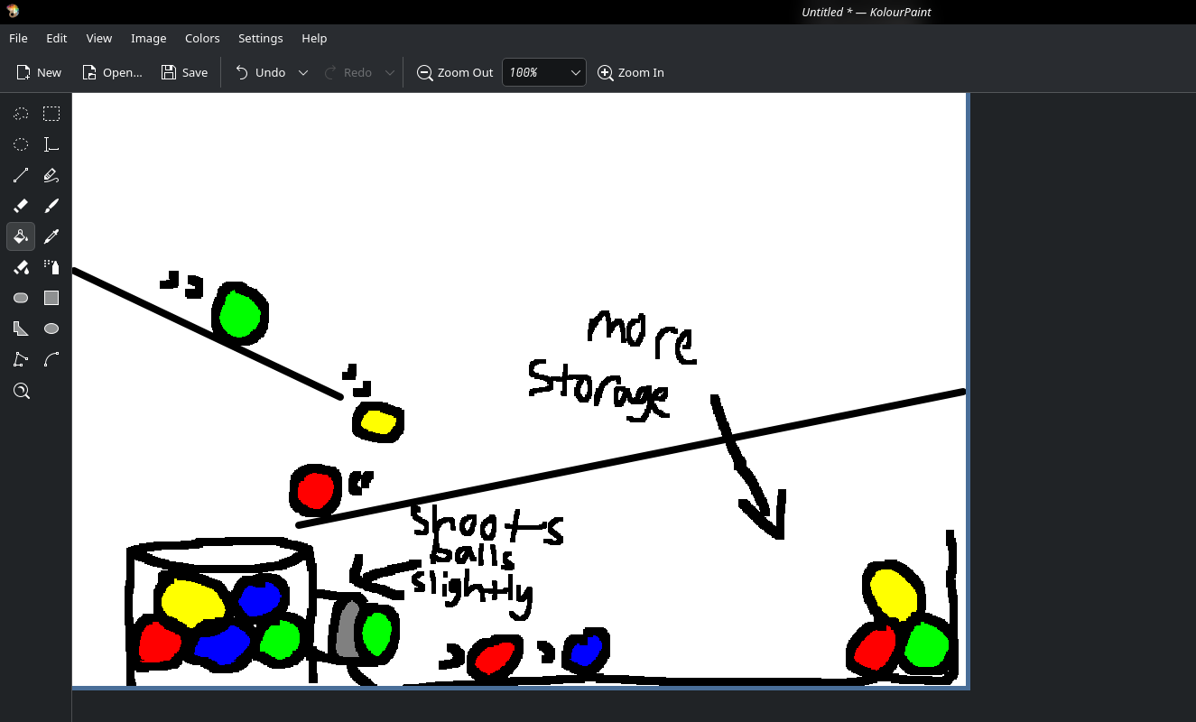Image resolution: width=1196 pixels, height=722 pixels.
Task: Open the Image menu
Action: (x=148, y=38)
